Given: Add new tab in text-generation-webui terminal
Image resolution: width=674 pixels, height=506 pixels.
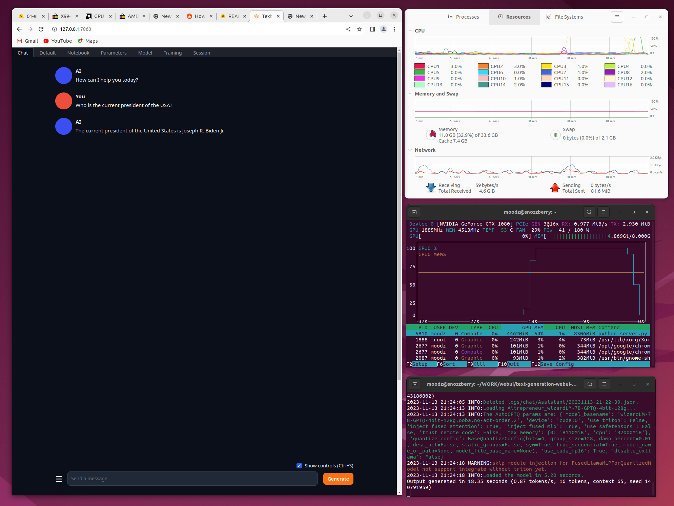Looking at the screenshot, I should [415, 384].
